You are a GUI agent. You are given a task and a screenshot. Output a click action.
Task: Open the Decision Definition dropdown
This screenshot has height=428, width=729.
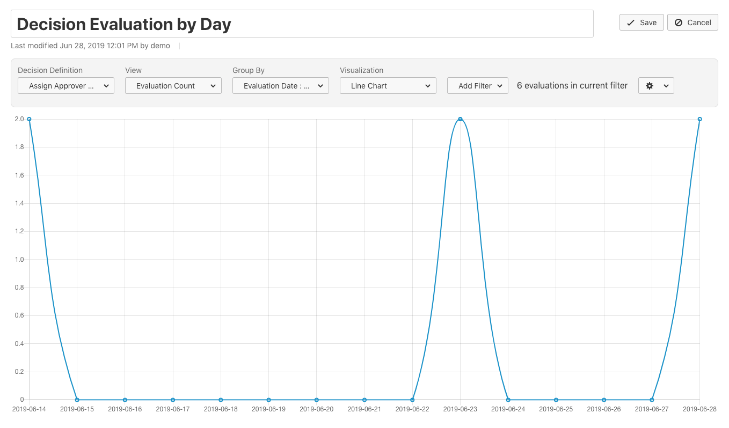66,86
